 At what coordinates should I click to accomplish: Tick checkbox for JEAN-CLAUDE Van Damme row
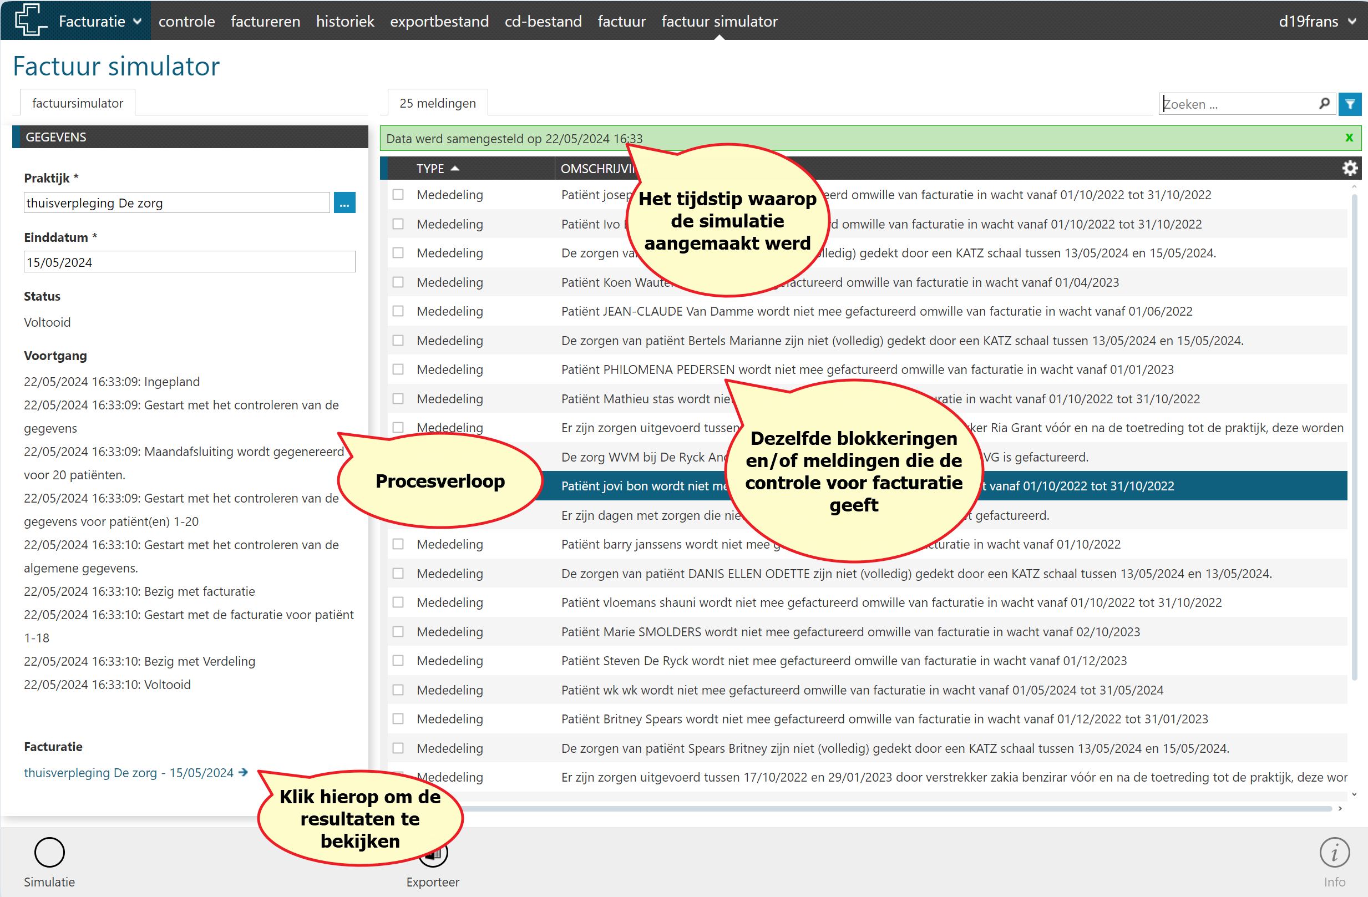coord(398,311)
